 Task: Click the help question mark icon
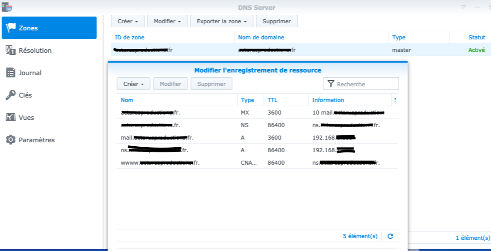(x=463, y=8)
